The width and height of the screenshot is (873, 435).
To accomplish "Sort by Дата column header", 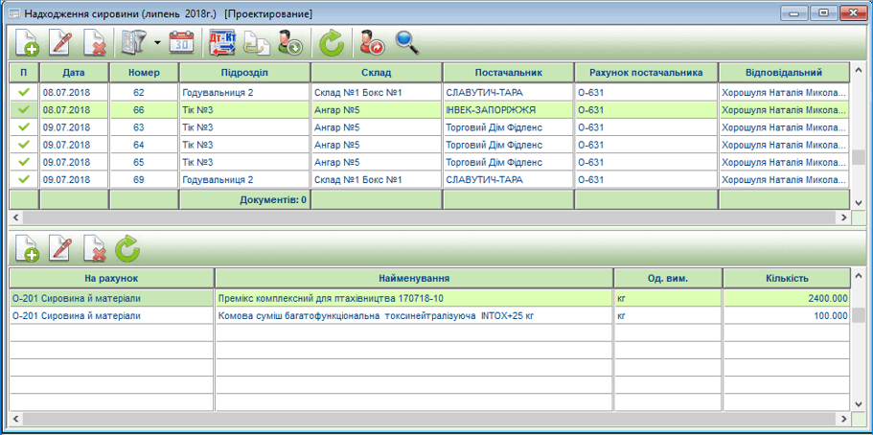I will tap(74, 72).
